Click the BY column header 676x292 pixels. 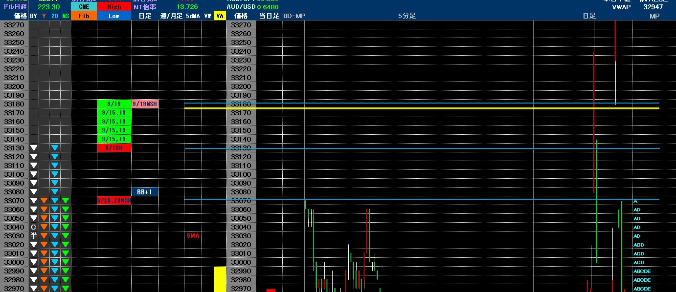click(33, 16)
